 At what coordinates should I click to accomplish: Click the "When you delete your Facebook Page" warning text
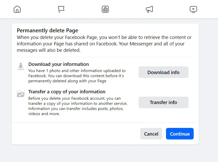(104, 44)
